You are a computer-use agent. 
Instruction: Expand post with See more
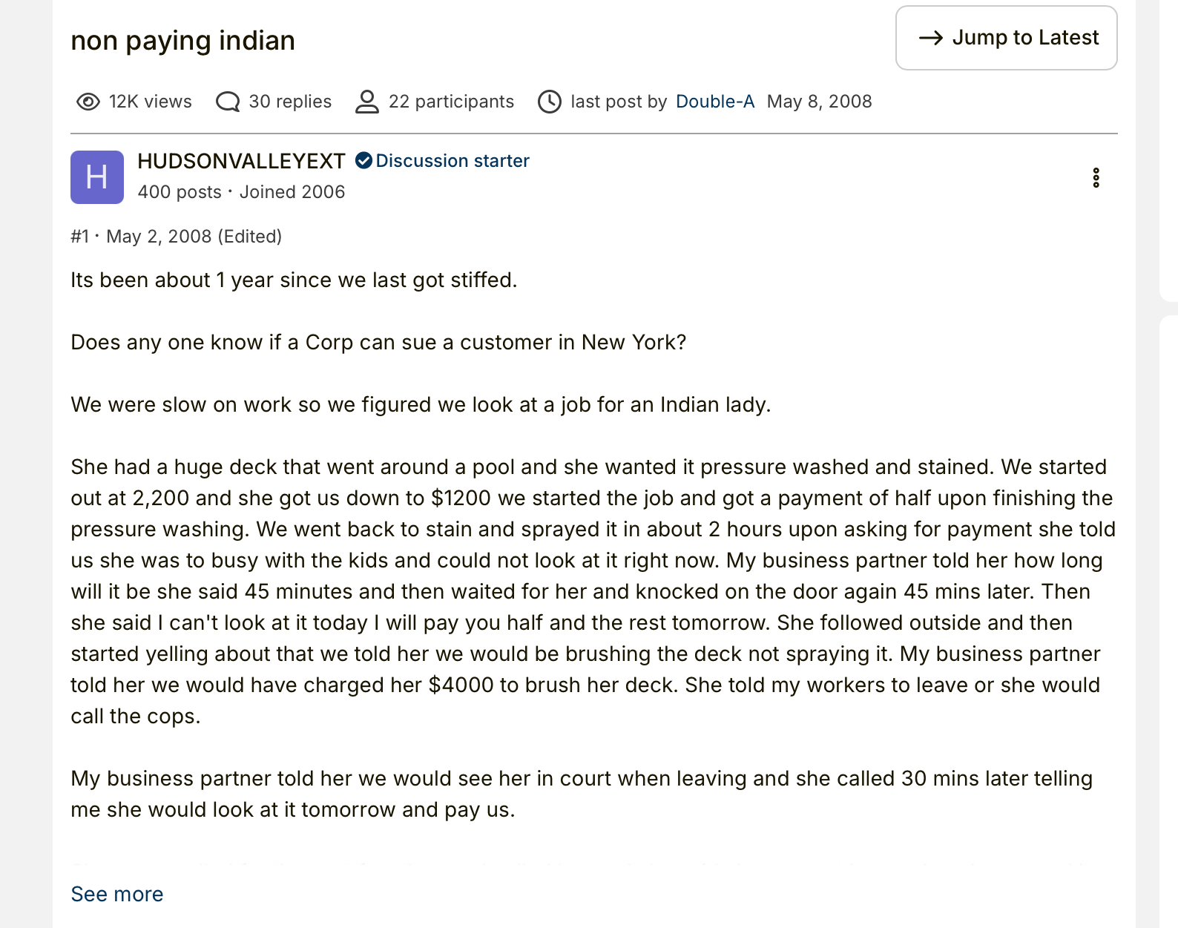117,894
